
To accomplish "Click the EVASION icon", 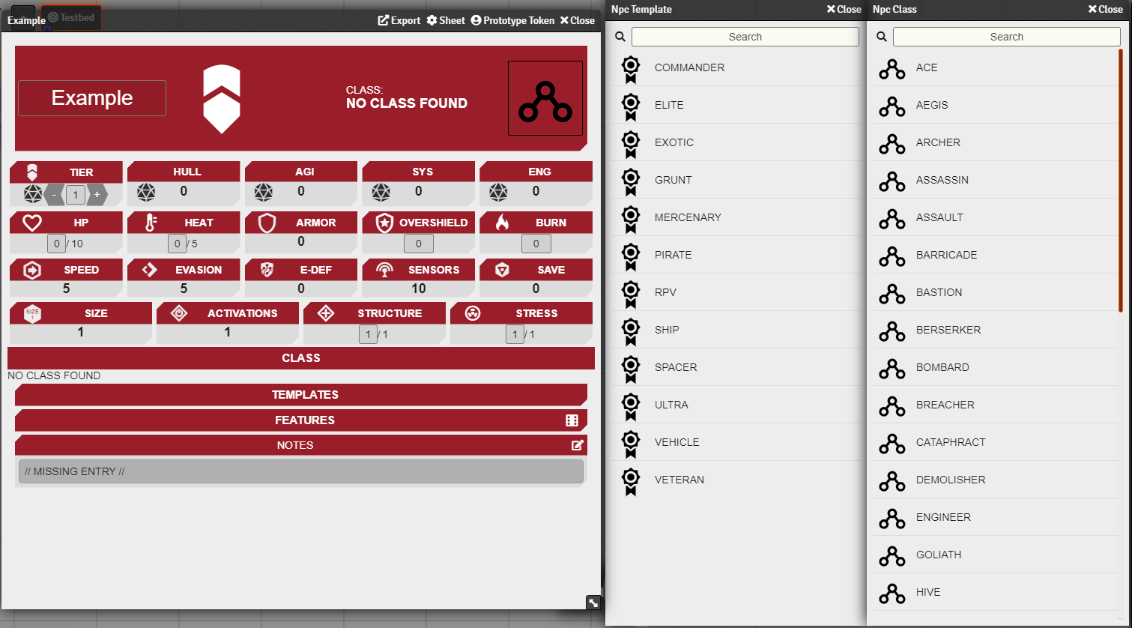I will click(x=150, y=270).
